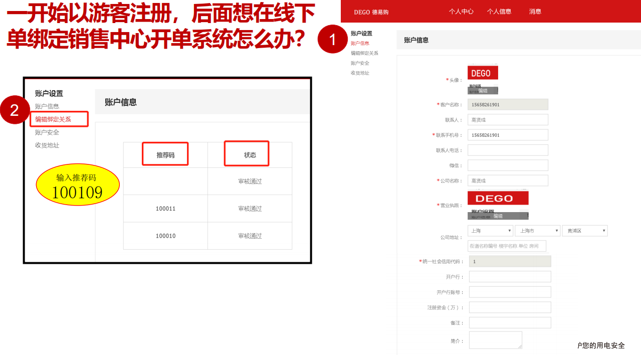This screenshot has height=361, width=641.
Task: Click the 简介 text area
Action: pos(495,340)
